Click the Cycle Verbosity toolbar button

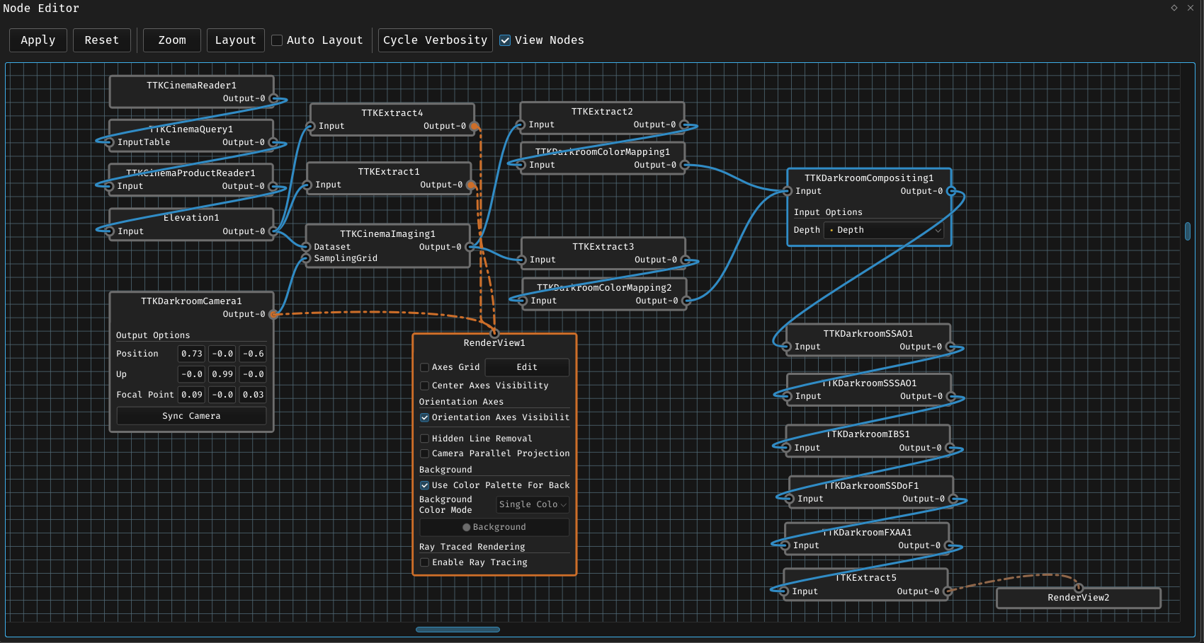(435, 40)
